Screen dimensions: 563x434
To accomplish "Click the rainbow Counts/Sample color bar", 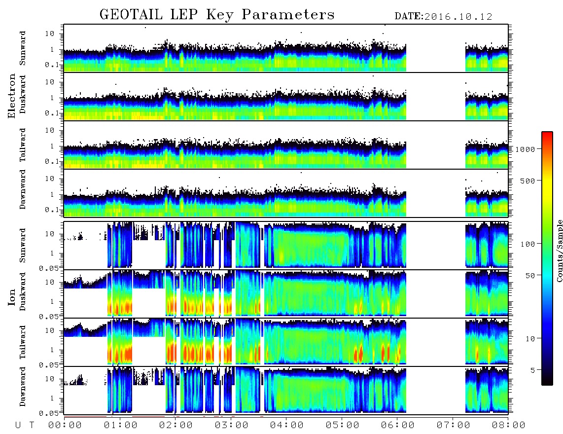I will [x=547, y=258].
